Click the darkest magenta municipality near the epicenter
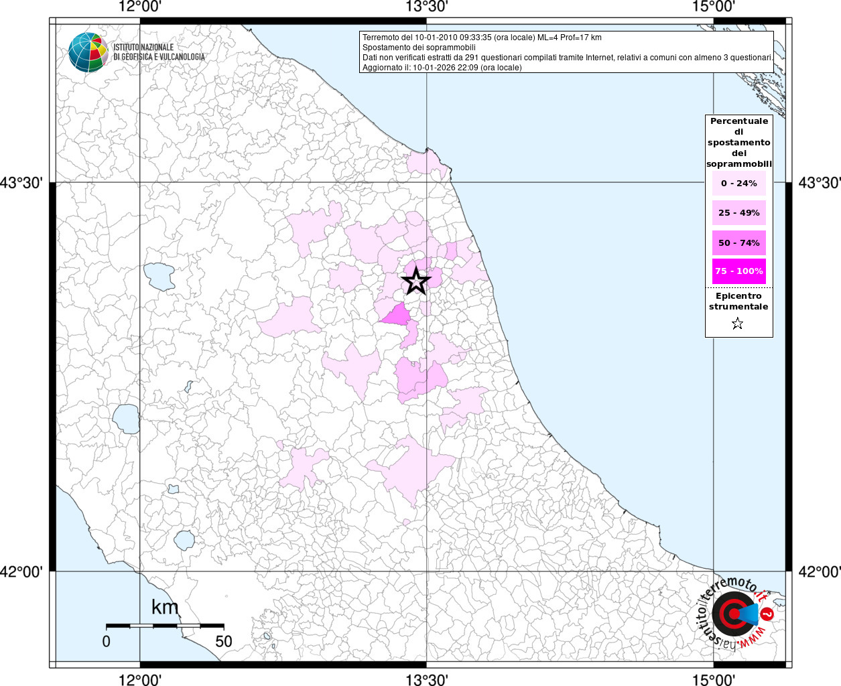The height and width of the screenshot is (686, 841). tap(397, 314)
